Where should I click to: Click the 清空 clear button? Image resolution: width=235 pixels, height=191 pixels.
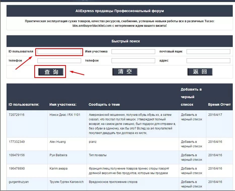point(125,72)
